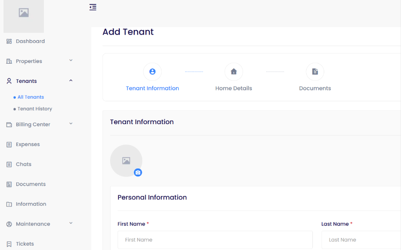Click the Tenant Information step user icon
The width and height of the screenshot is (401, 250).
tap(152, 71)
